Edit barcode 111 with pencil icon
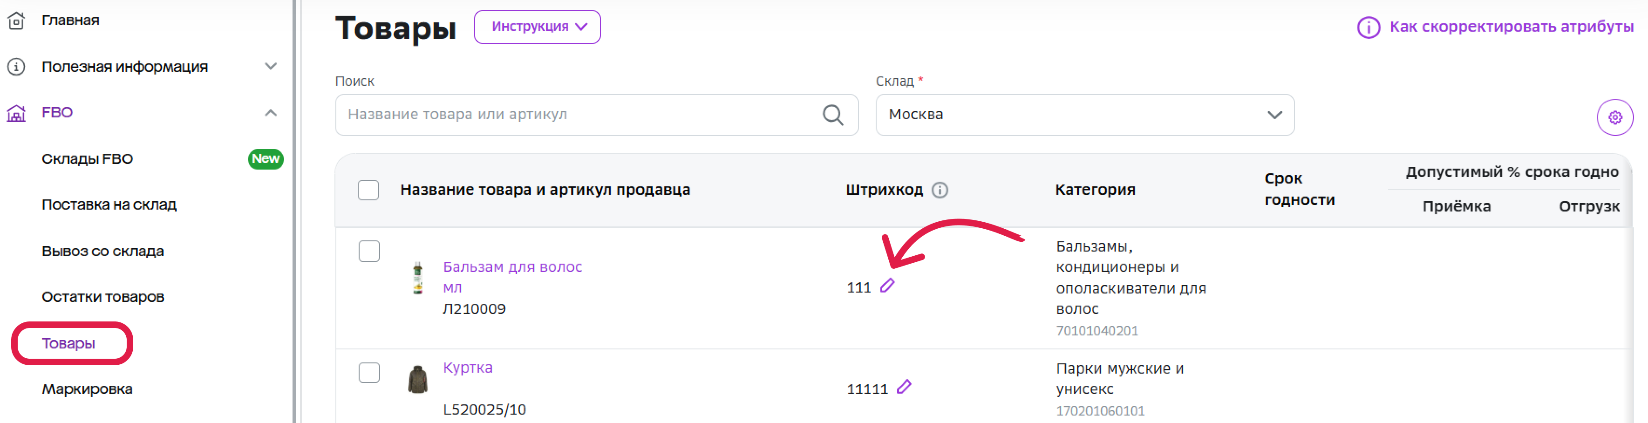 pyautogui.click(x=887, y=286)
